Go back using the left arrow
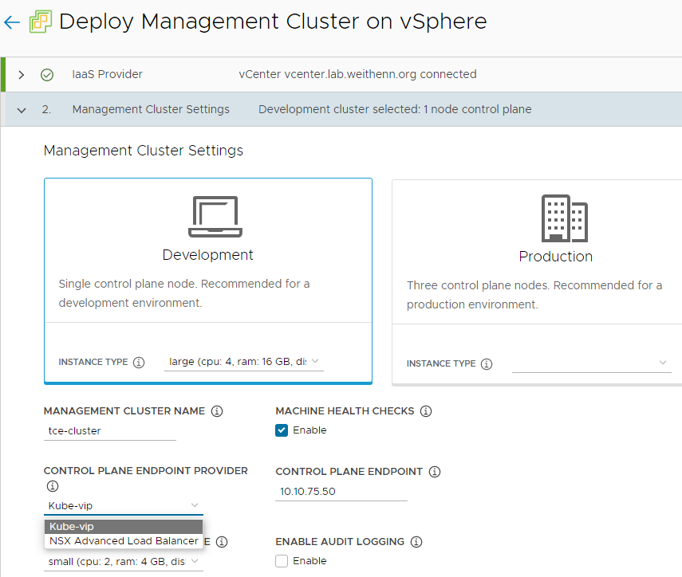Viewport: 682px width, 577px height. click(x=12, y=22)
